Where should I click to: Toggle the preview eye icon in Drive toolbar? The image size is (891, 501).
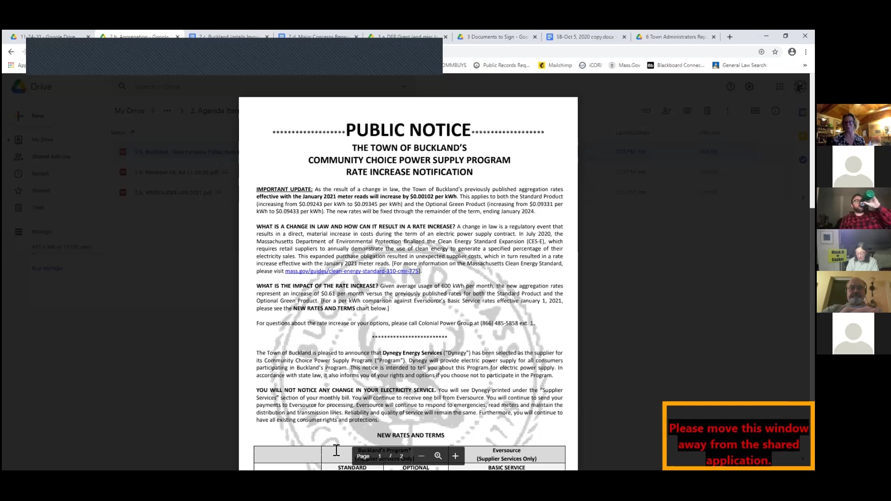click(687, 111)
